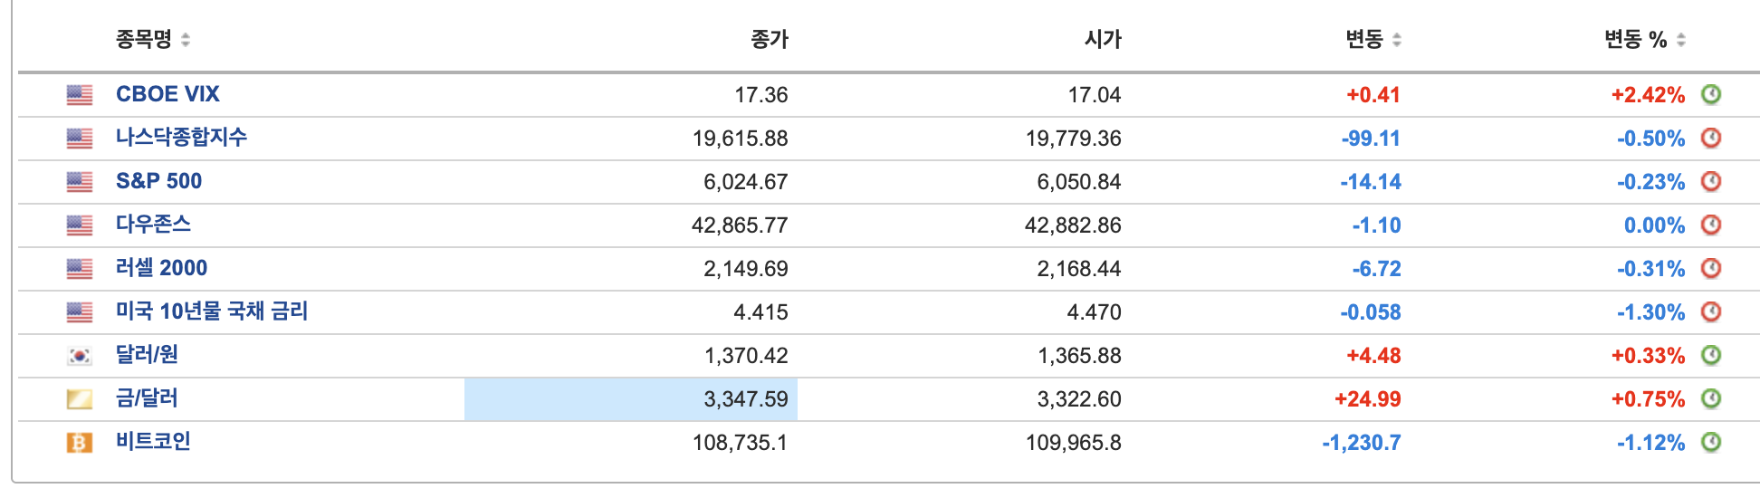1760x498 pixels.
Task: Click the red clock icon in S&P 500 row
Action: click(1710, 181)
